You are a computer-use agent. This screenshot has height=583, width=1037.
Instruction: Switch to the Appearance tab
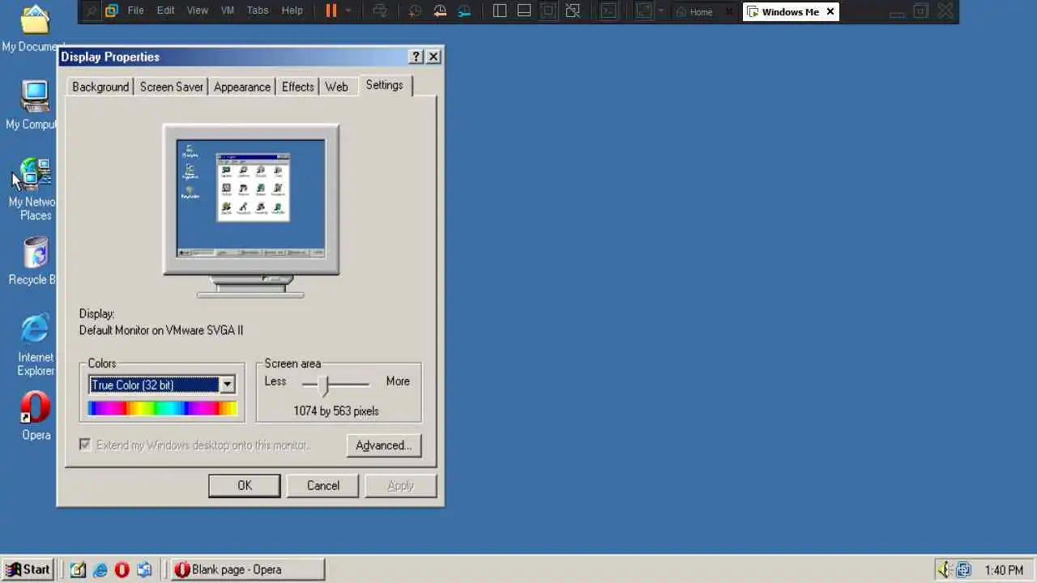[x=242, y=87]
